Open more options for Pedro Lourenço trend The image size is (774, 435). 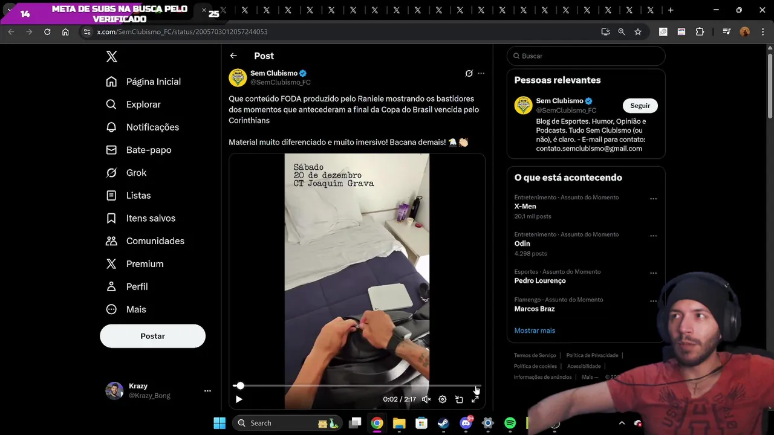tap(653, 273)
